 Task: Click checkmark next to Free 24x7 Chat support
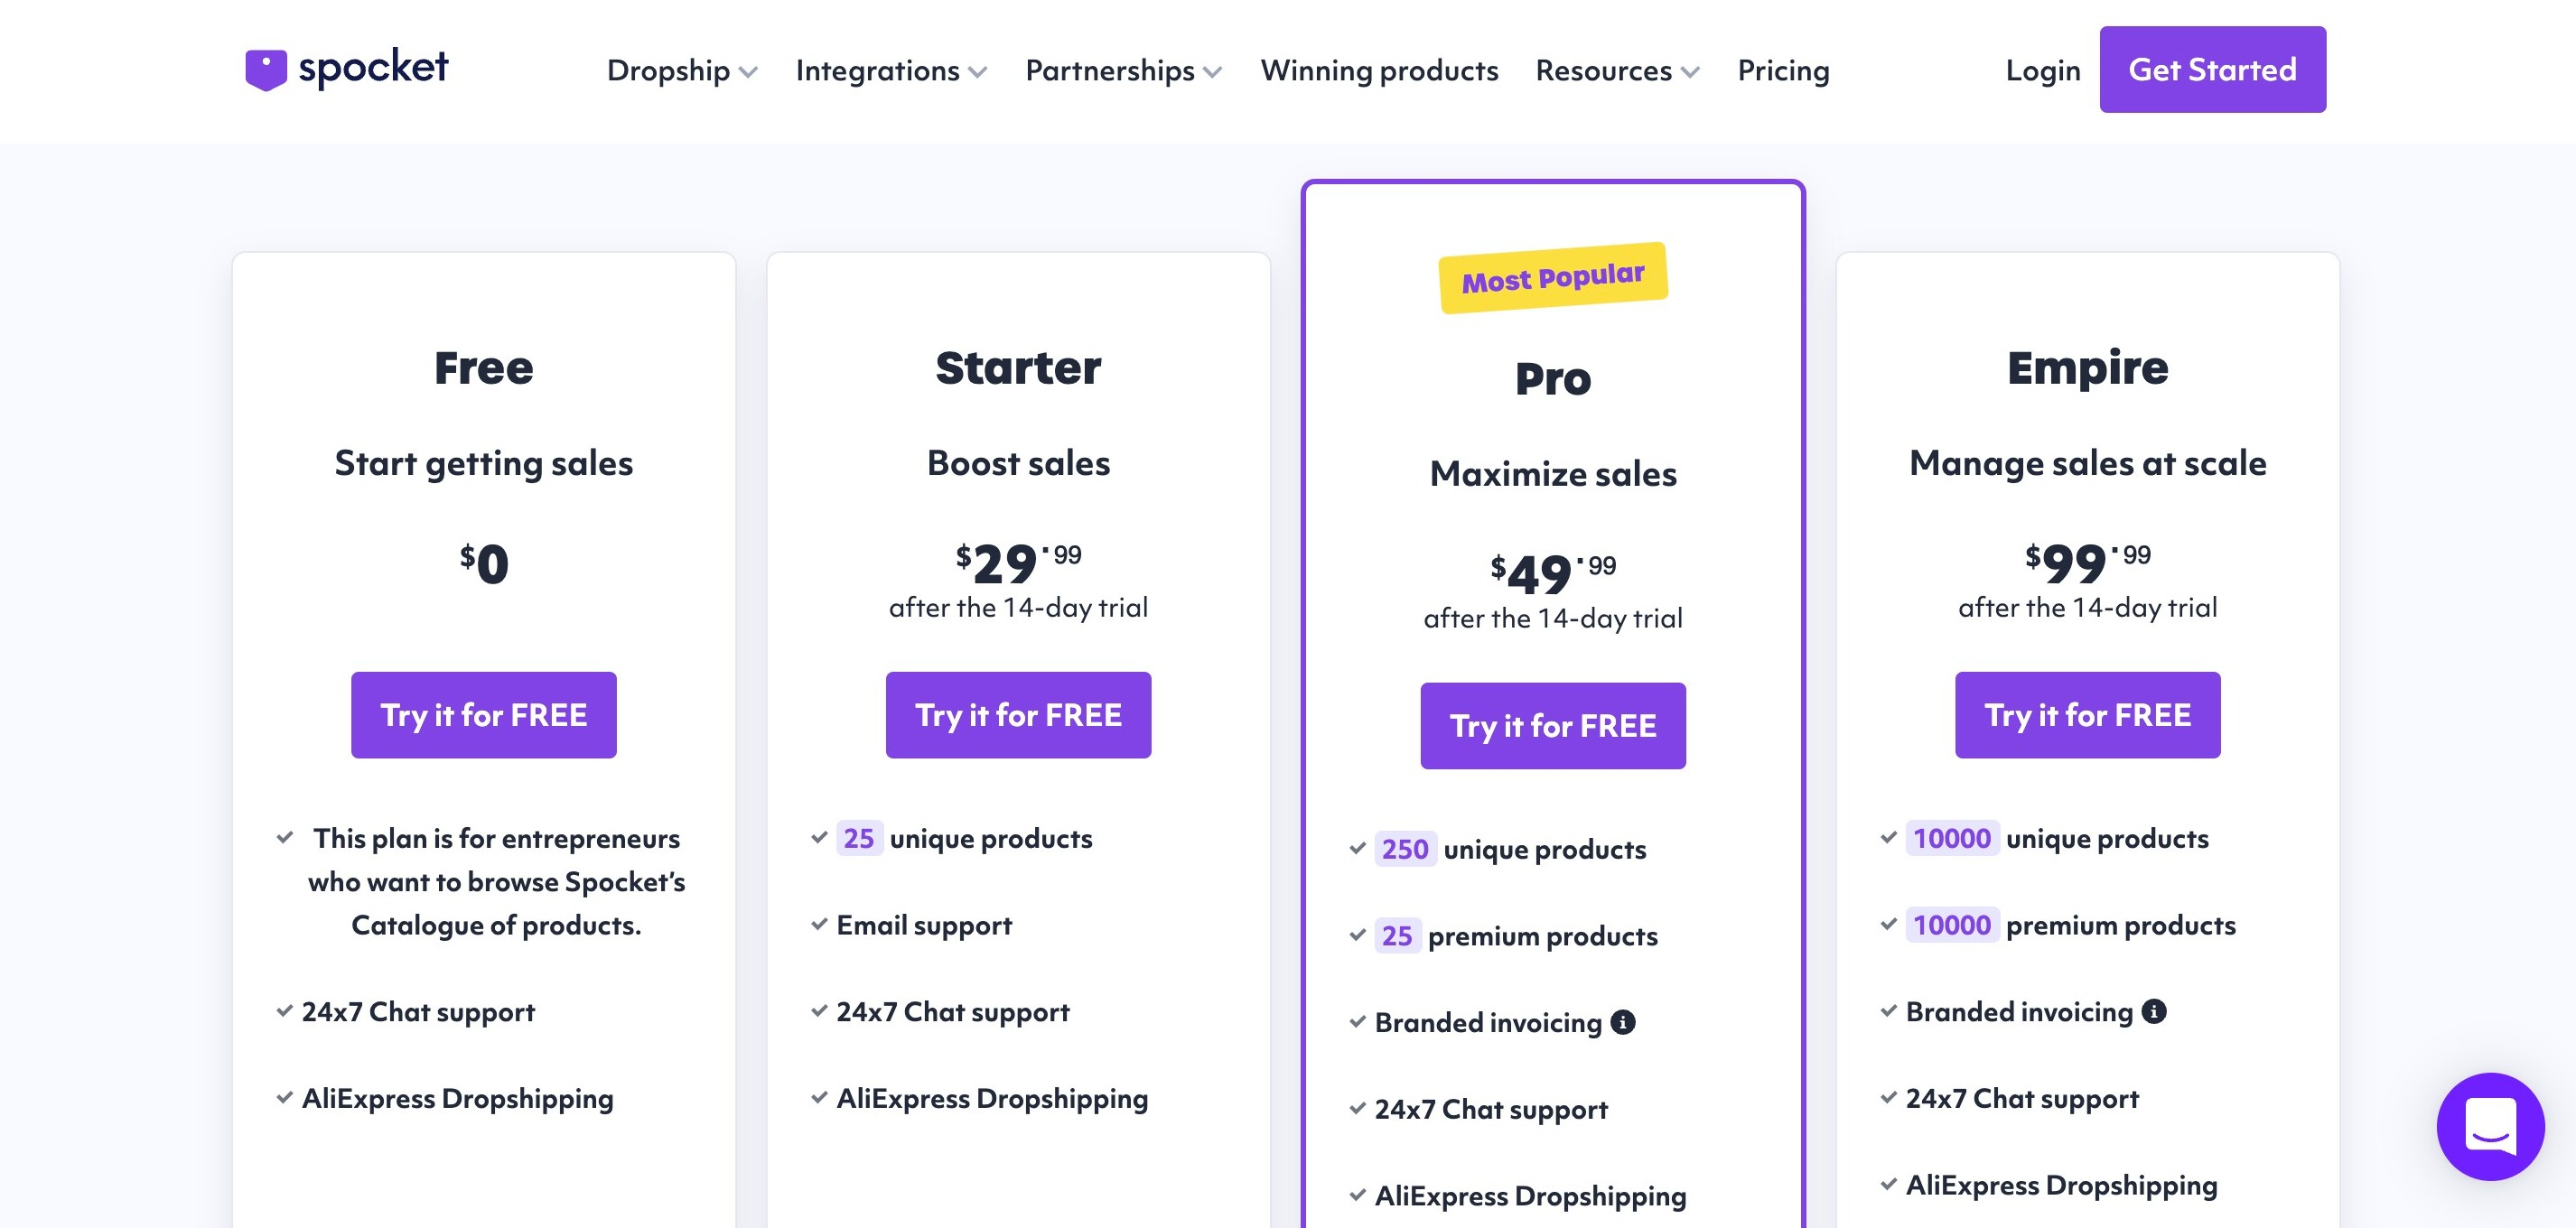tap(285, 1011)
